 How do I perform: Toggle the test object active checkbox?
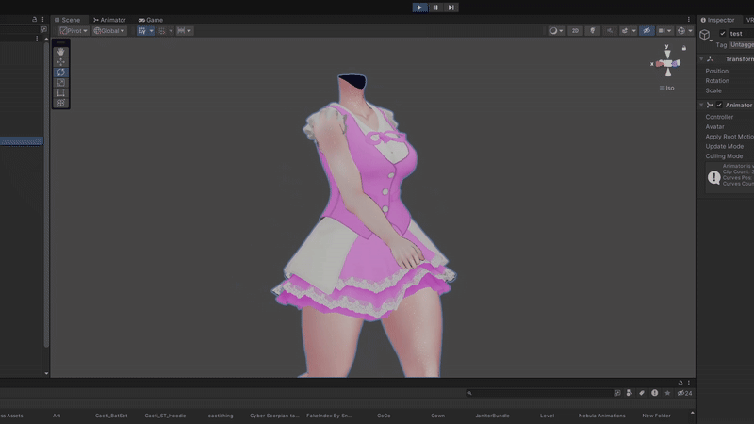pyautogui.click(x=723, y=33)
